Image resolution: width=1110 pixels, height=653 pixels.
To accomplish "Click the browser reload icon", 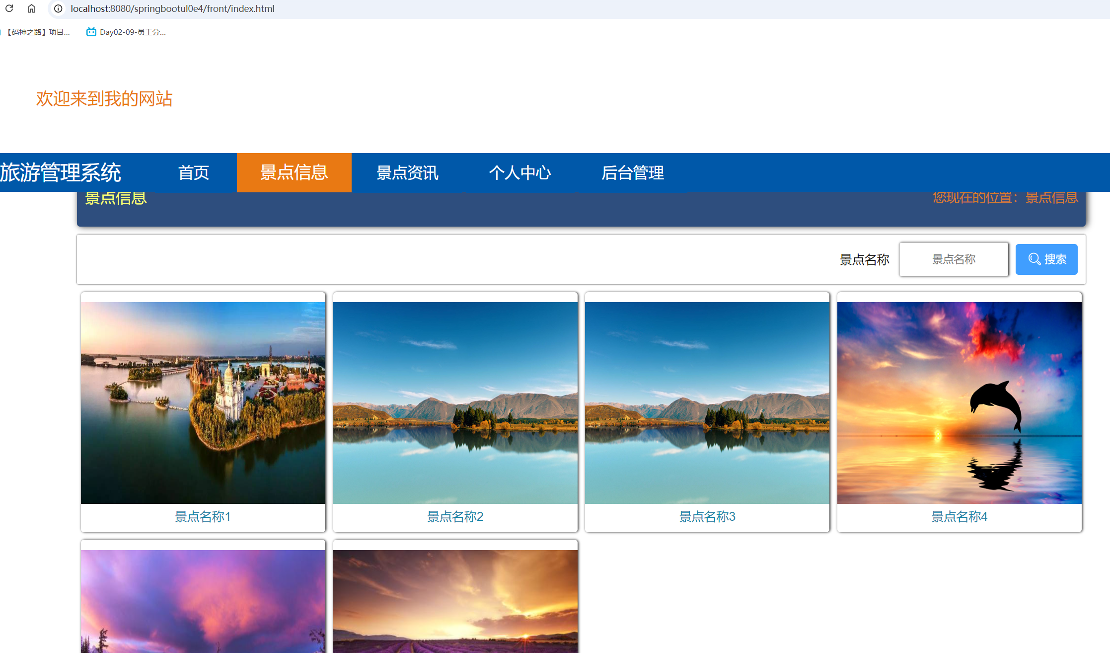I will point(9,8).
